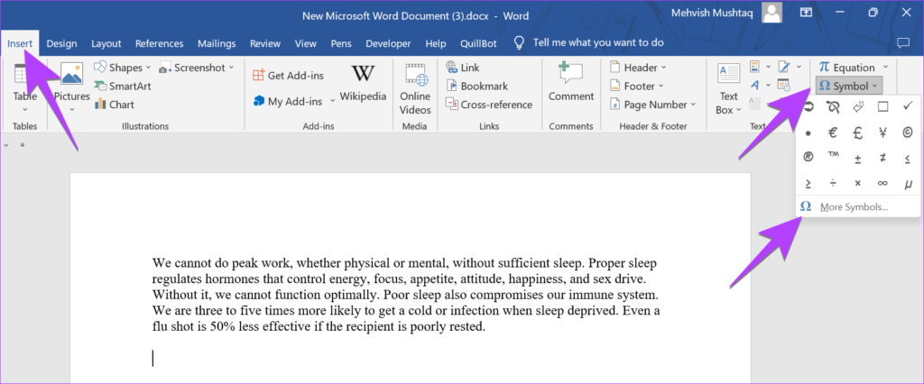Viewport: 924px width, 384px height.
Task: Open the Shapes gallery
Action: coord(123,67)
